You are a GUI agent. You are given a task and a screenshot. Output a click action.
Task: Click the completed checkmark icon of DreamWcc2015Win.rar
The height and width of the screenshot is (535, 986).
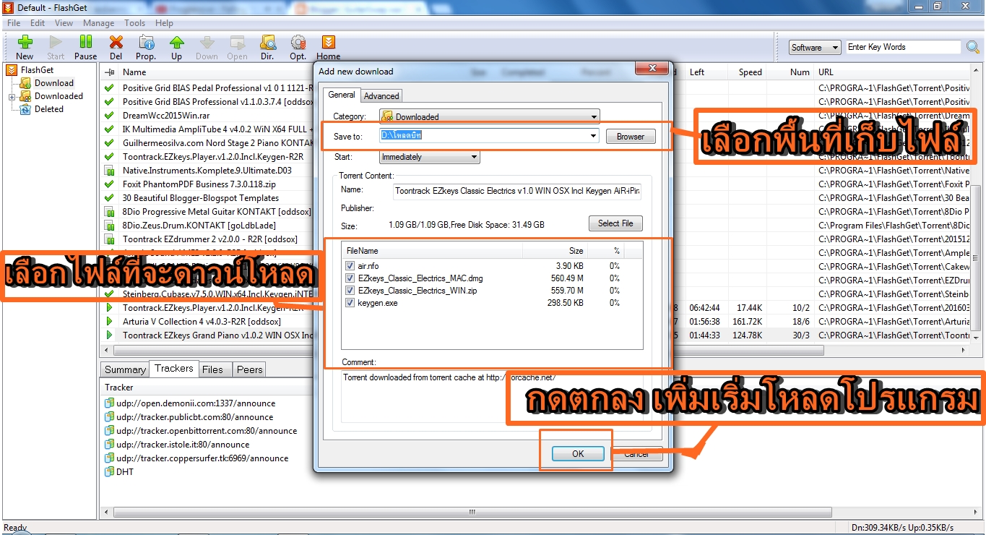point(110,116)
